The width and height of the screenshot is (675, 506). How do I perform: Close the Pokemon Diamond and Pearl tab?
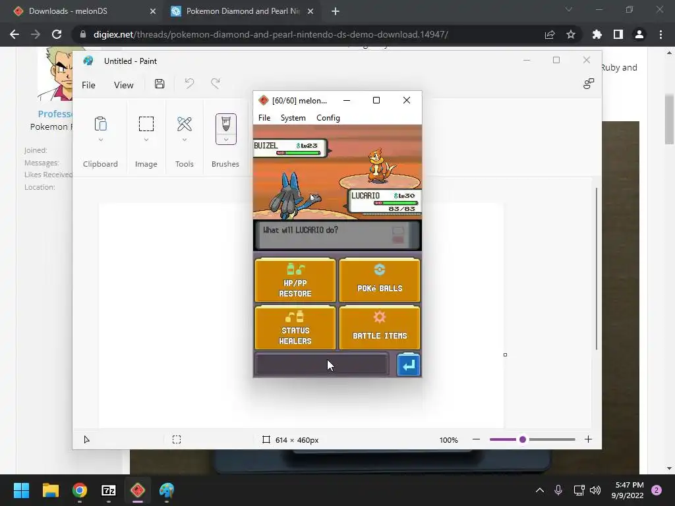[x=310, y=11]
